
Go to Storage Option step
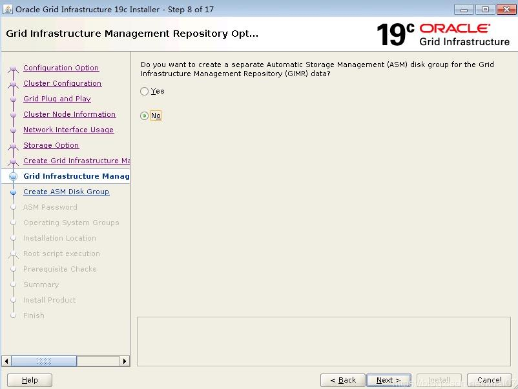point(51,145)
